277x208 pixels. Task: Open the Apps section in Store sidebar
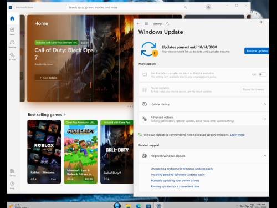[12, 31]
